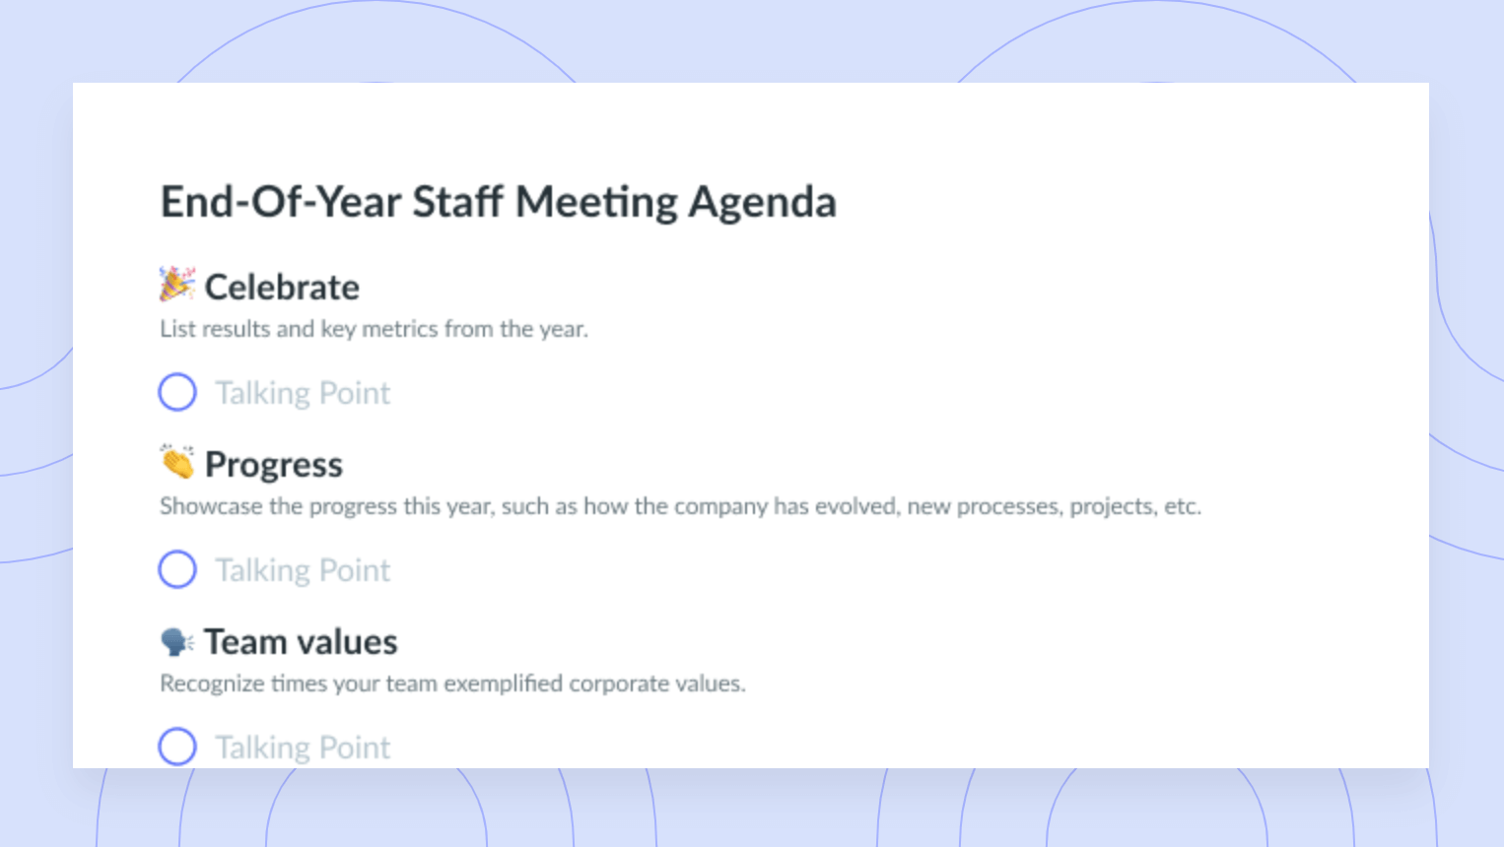Check the Talking Point circle under Celebrate
1504x847 pixels.
pos(177,392)
